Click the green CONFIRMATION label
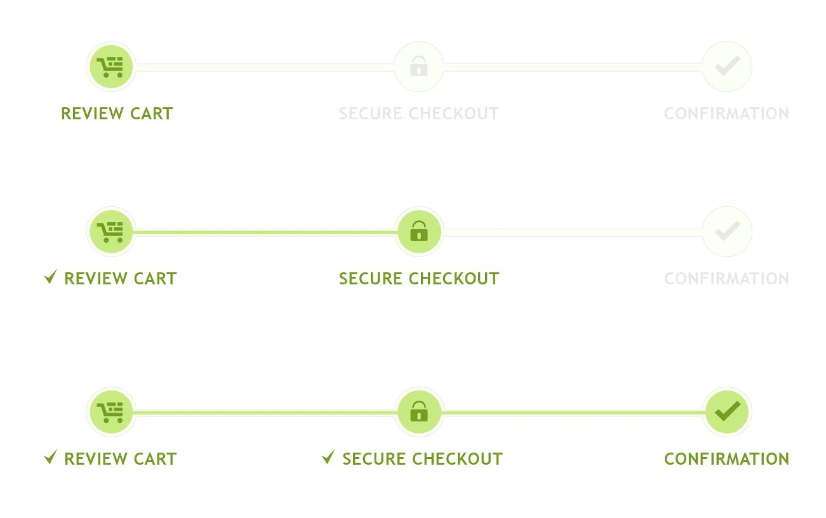This screenshot has height=518, width=826. [x=727, y=460]
